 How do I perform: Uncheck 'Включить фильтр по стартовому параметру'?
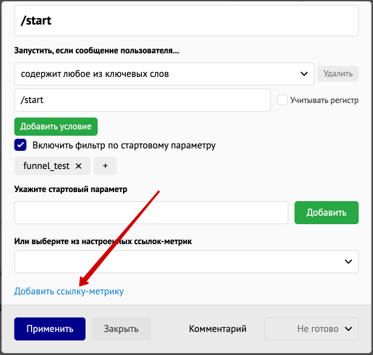[x=20, y=145]
